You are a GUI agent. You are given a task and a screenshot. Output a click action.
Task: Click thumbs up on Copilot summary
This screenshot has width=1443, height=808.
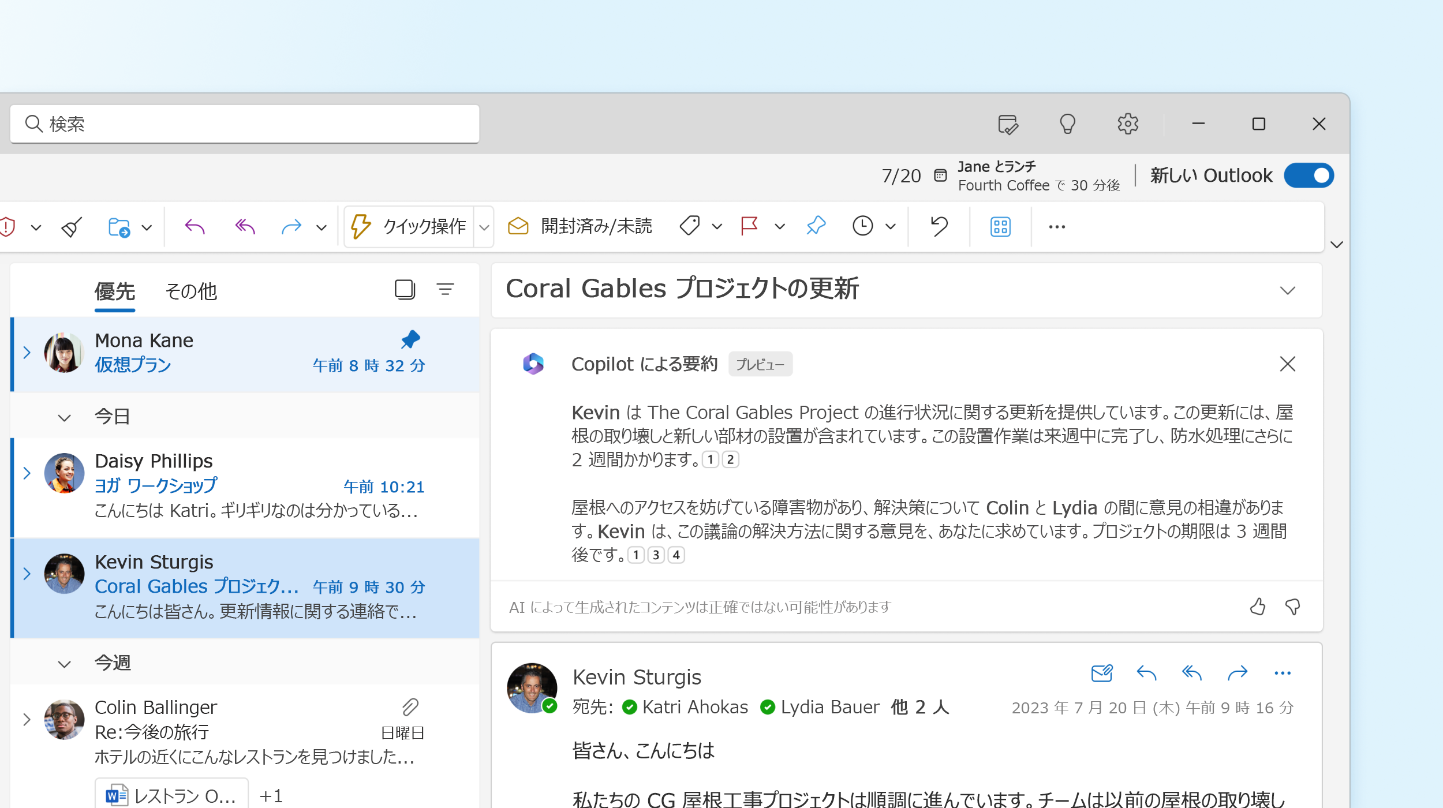tap(1257, 607)
